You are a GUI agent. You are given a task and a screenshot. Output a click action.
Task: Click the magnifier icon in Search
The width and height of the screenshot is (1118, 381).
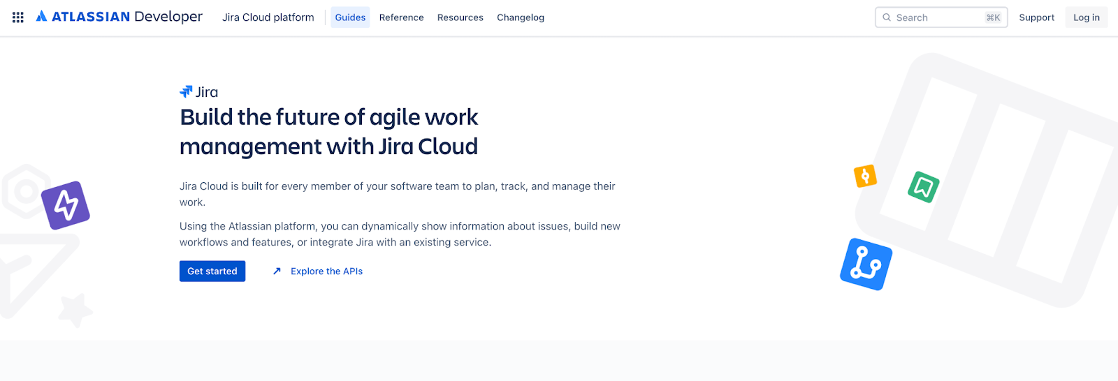[x=887, y=17]
